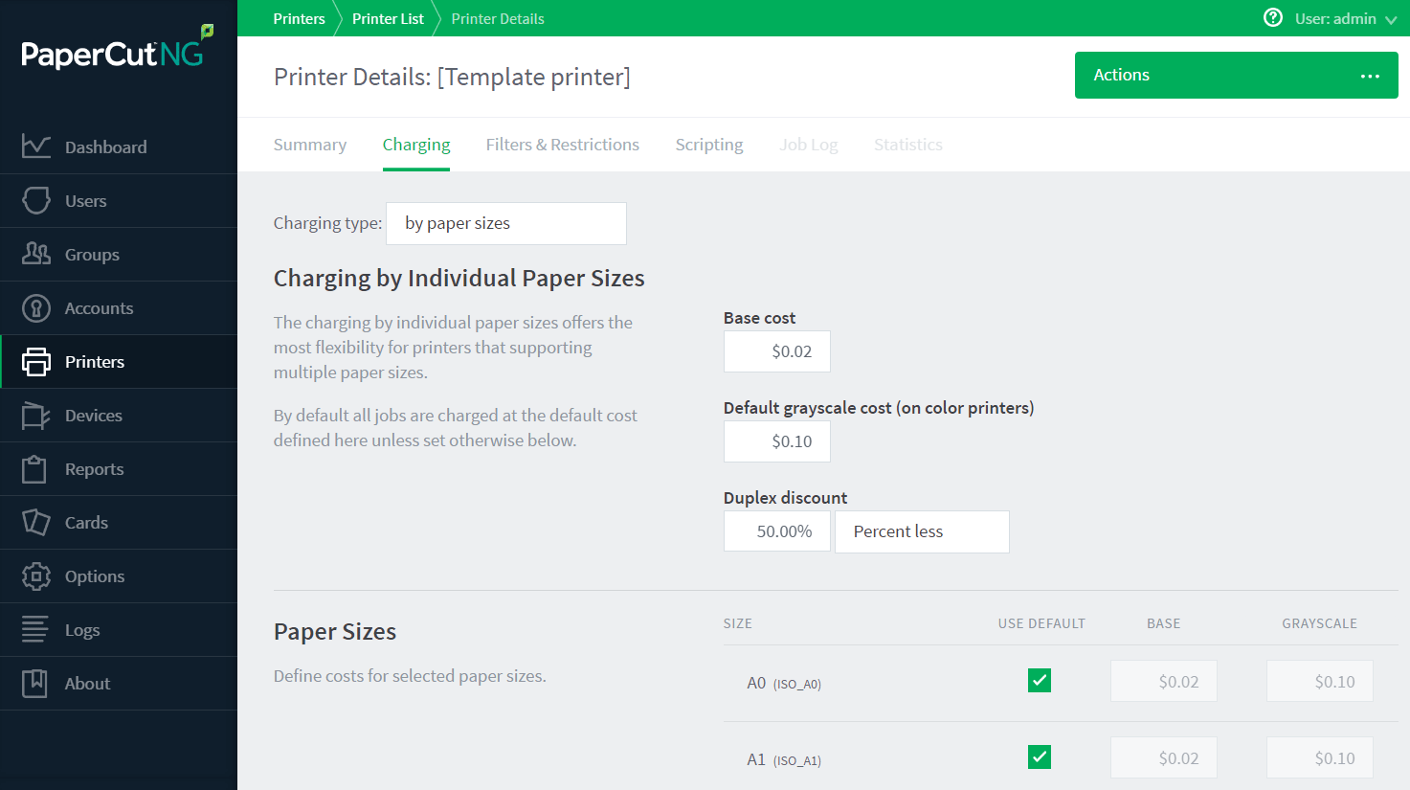Click A1 base cost field
Image resolution: width=1410 pixels, height=790 pixels.
[1164, 757]
